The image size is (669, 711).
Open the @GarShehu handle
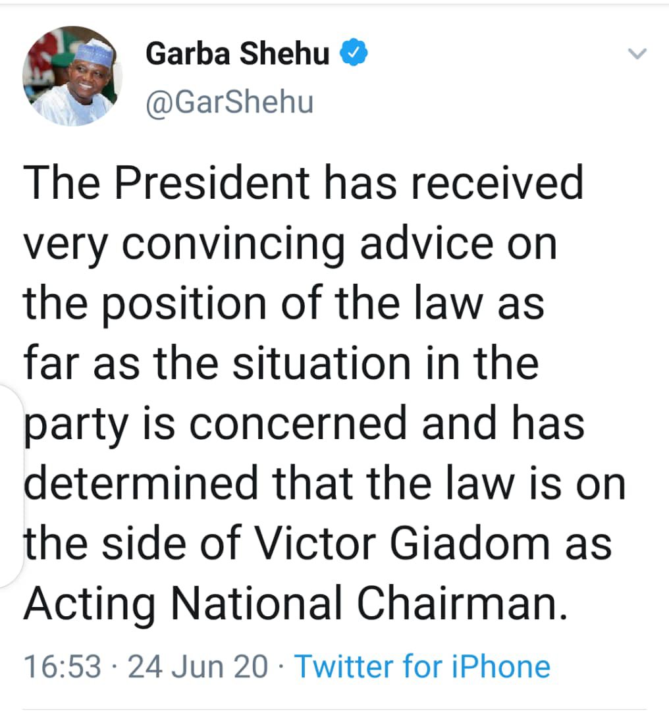(229, 101)
